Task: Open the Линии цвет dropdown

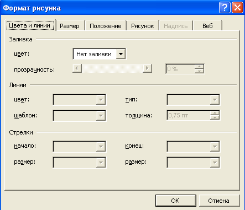Action: pos(80,100)
